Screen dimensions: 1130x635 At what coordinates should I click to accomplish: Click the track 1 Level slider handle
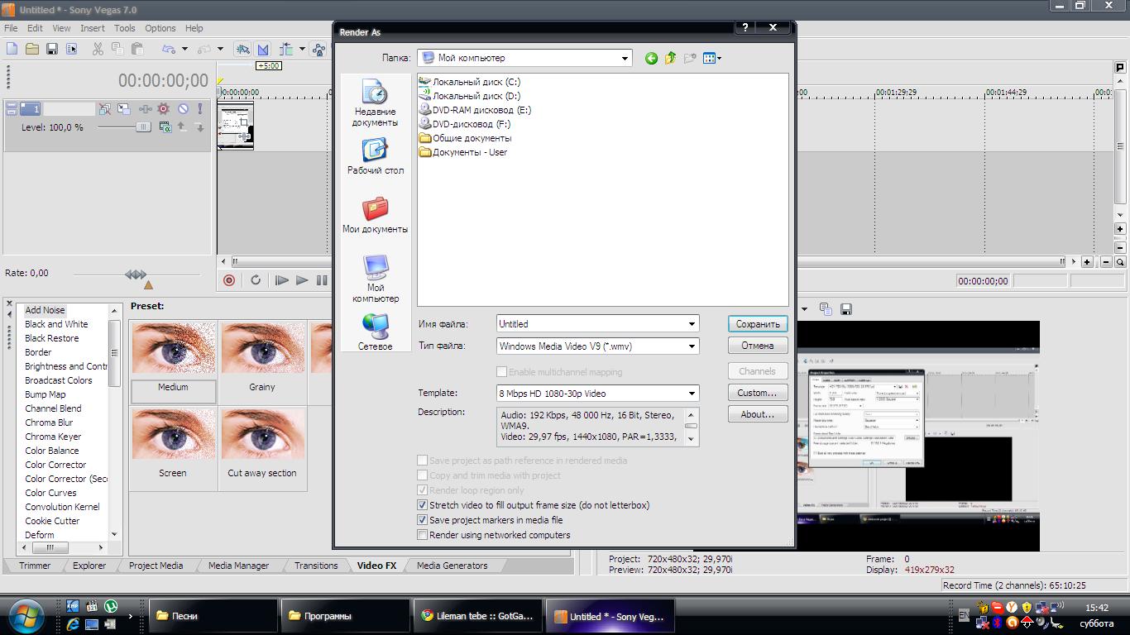143,127
